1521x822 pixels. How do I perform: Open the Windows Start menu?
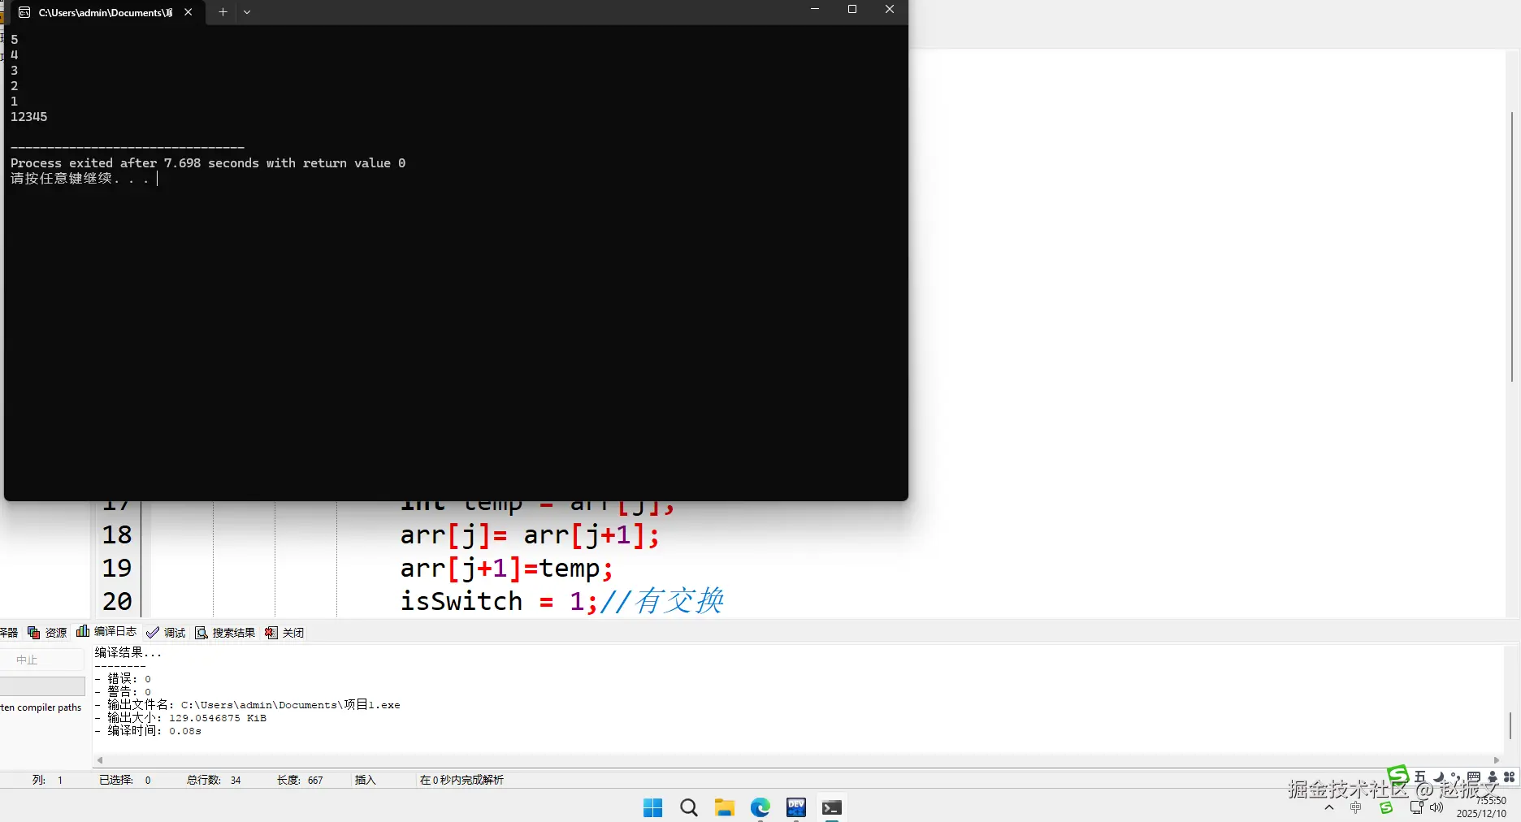point(652,807)
